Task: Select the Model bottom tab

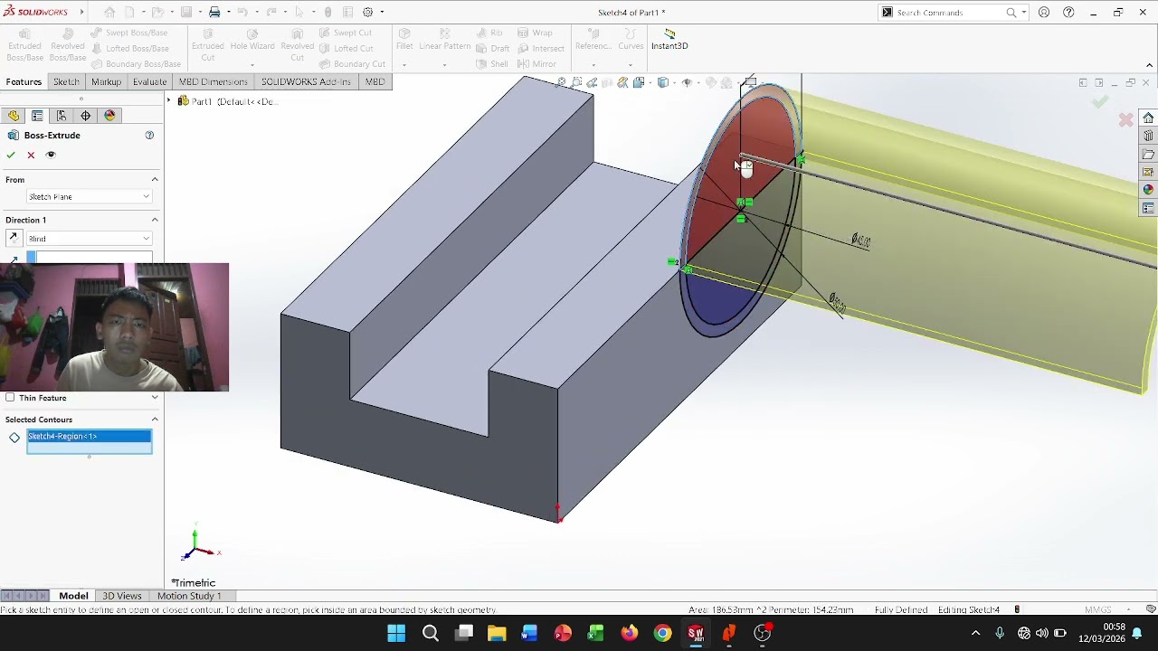Action: (x=73, y=596)
